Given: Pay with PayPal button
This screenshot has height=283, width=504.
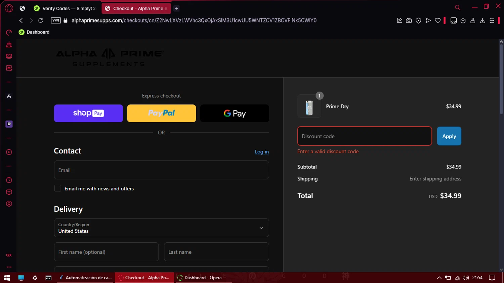Looking at the screenshot, I should (161, 113).
